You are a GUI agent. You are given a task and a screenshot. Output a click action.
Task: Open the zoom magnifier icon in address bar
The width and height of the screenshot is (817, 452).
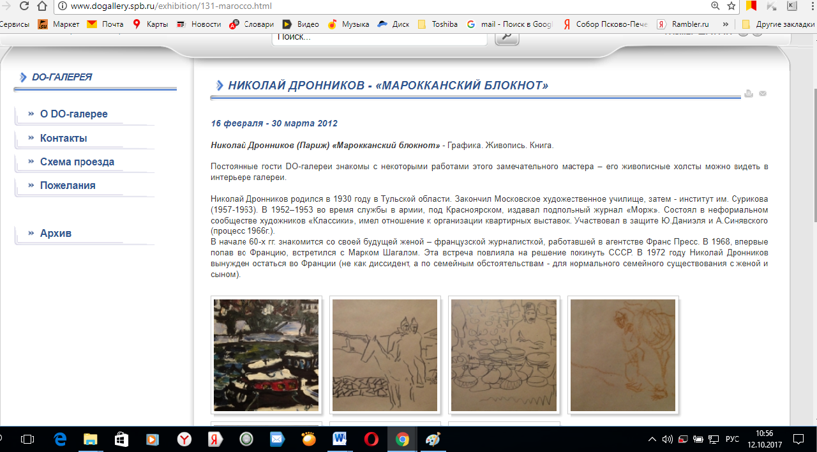[715, 6]
